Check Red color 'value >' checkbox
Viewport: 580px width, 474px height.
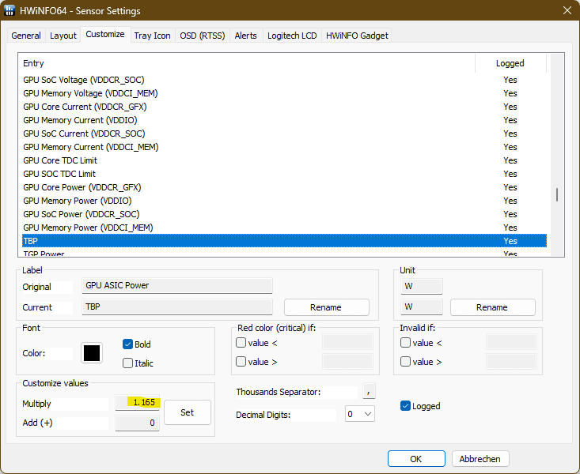(x=241, y=361)
